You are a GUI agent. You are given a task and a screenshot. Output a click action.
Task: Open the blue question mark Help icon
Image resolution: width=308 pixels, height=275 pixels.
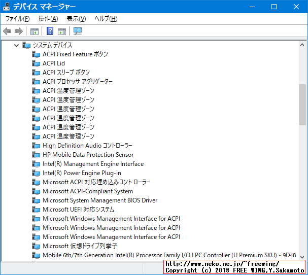(x=50, y=31)
